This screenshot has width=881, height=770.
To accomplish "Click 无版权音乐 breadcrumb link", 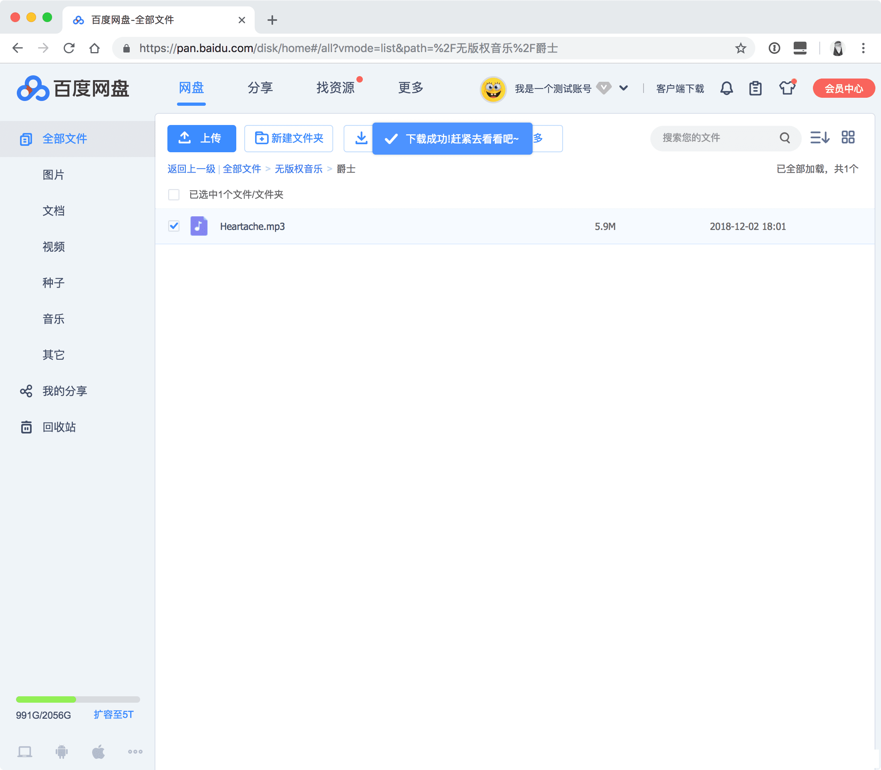I will (298, 169).
